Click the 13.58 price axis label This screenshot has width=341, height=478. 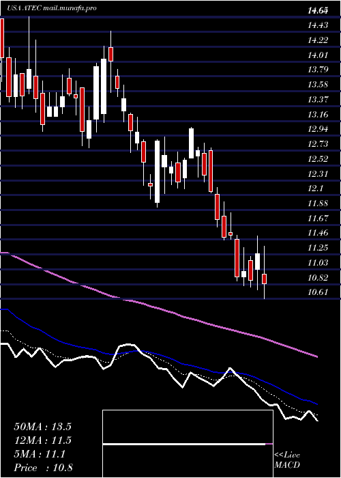(318, 84)
